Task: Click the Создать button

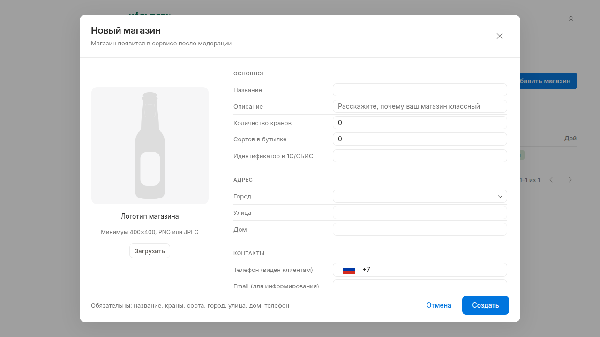Action: tap(486, 305)
